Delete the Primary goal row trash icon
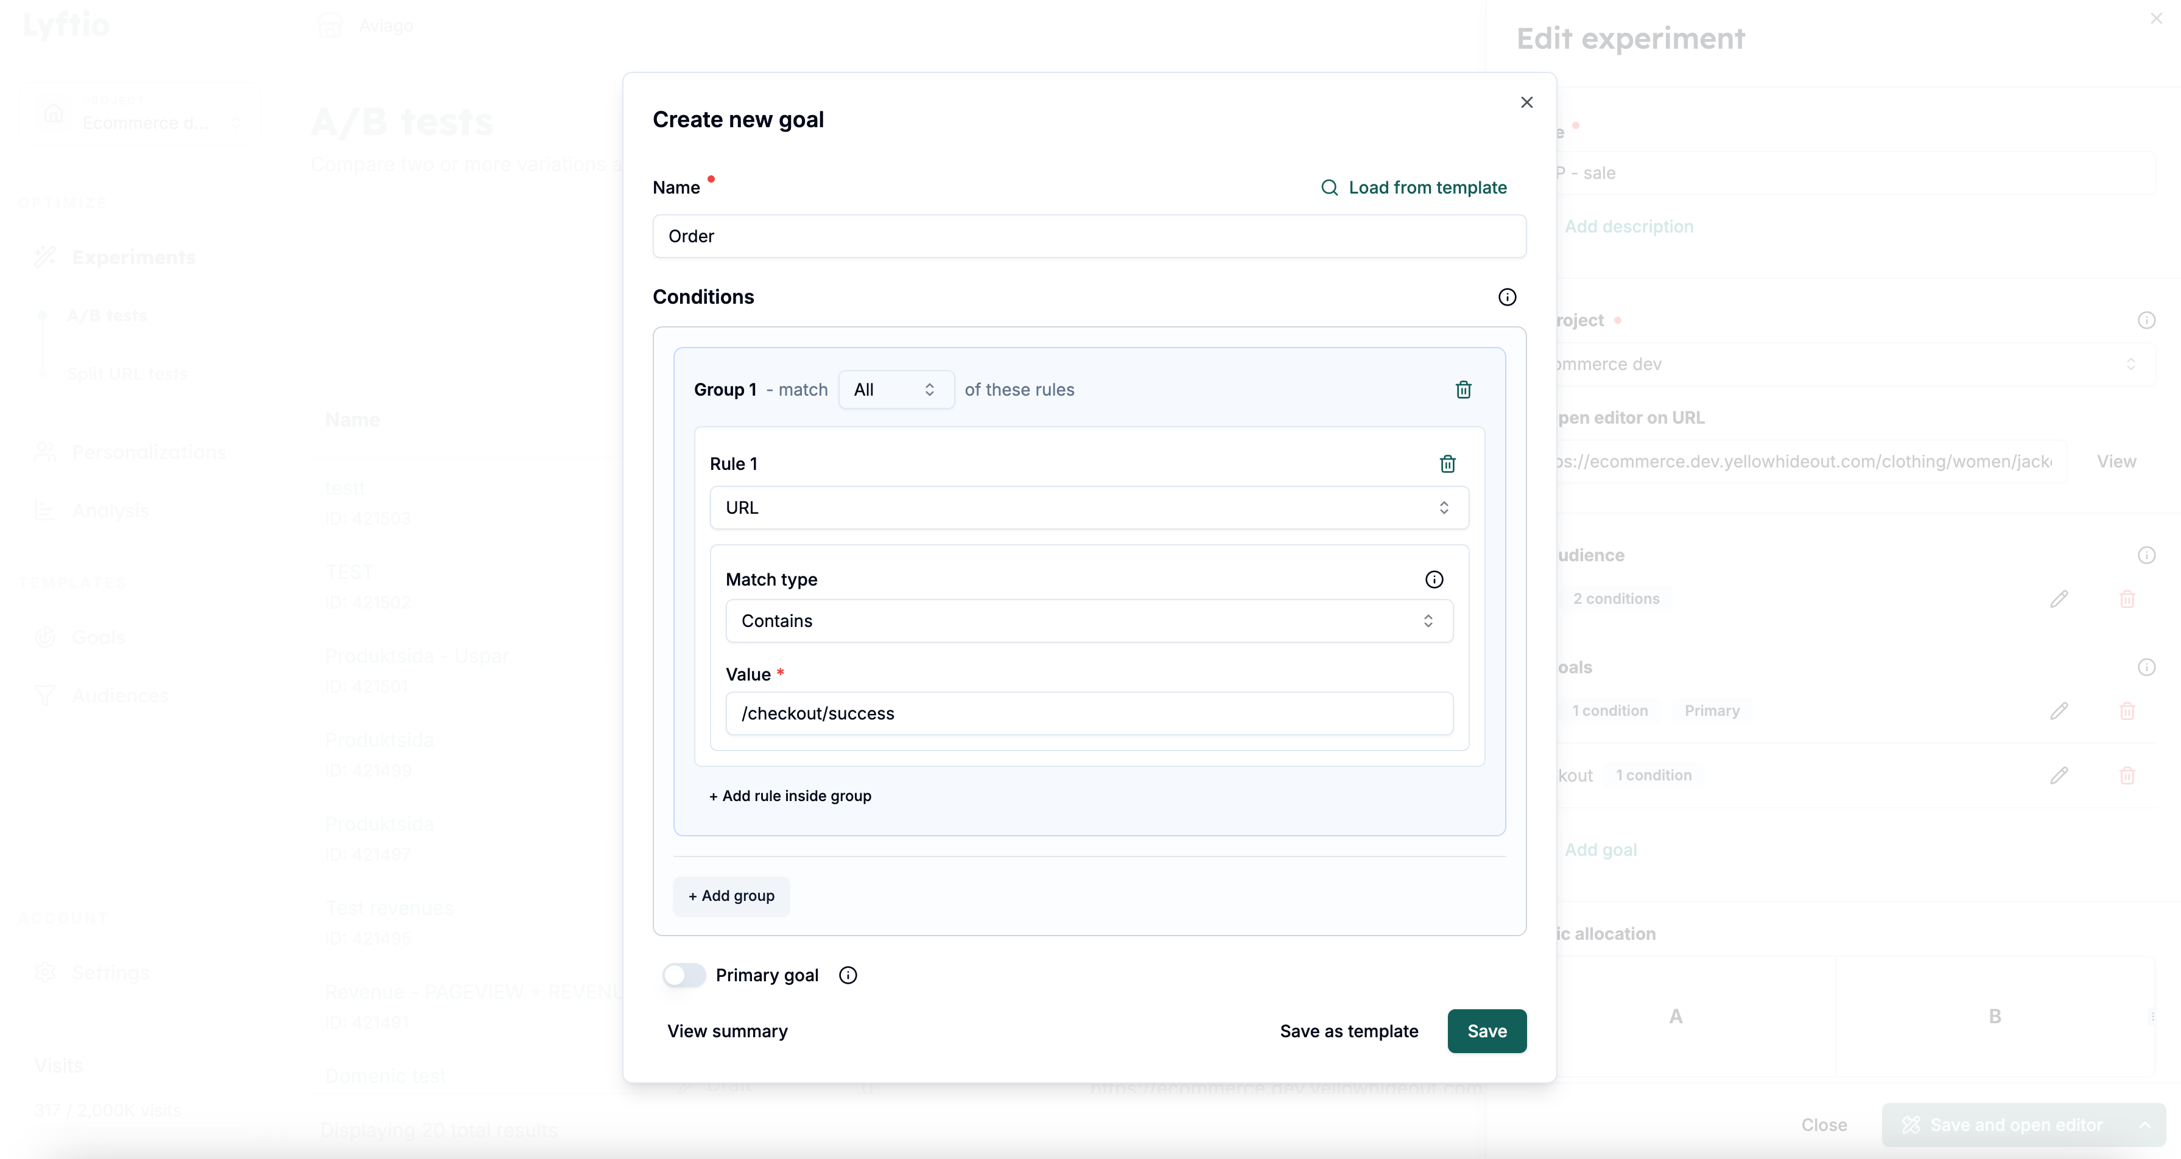Viewport: 2181px width, 1159px height. point(2127,711)
